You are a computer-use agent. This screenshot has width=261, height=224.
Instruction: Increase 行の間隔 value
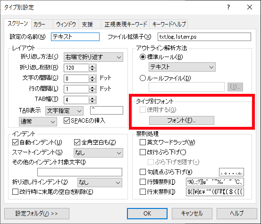pos(92,87)
